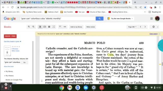Open About this book link
The height and width of the screenshot is (91, 163).
(9, 66)
